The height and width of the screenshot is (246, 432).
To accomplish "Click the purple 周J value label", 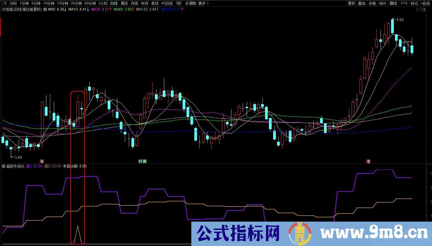I will [34, 166].
